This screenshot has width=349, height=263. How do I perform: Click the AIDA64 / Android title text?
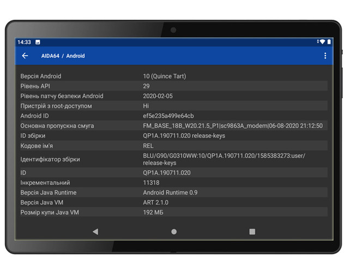(x=63, y=56)
